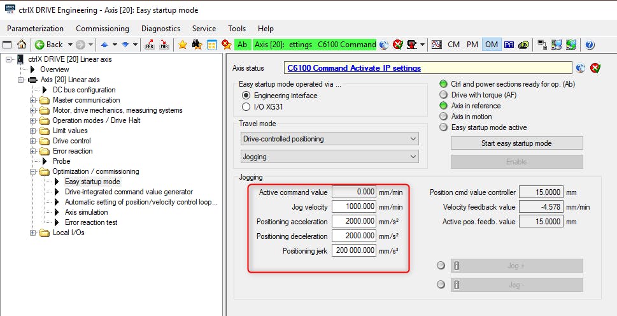The height and width of the screenshot is (316, 617).
Task: Go to the Home view icon
Action: pyautogui.click(x=22, y=45)
